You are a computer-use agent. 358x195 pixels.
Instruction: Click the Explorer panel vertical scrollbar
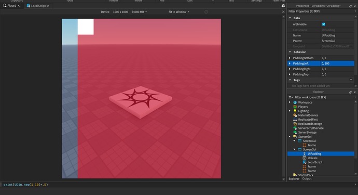click(355, 138)
